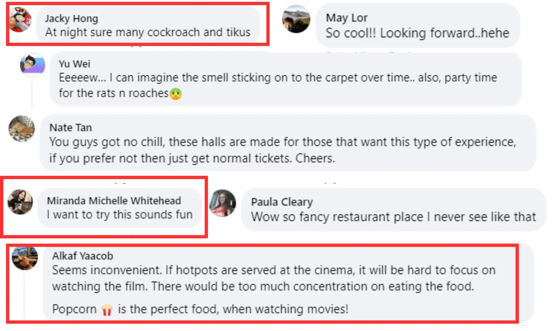Open Miranda Michelle Whitehead's avatar
The image size is (552, 331).
[21, 202]
